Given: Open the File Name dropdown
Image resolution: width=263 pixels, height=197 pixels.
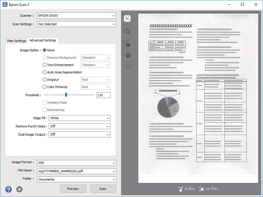Looking at the screenshot, I should tap(76, 171).
